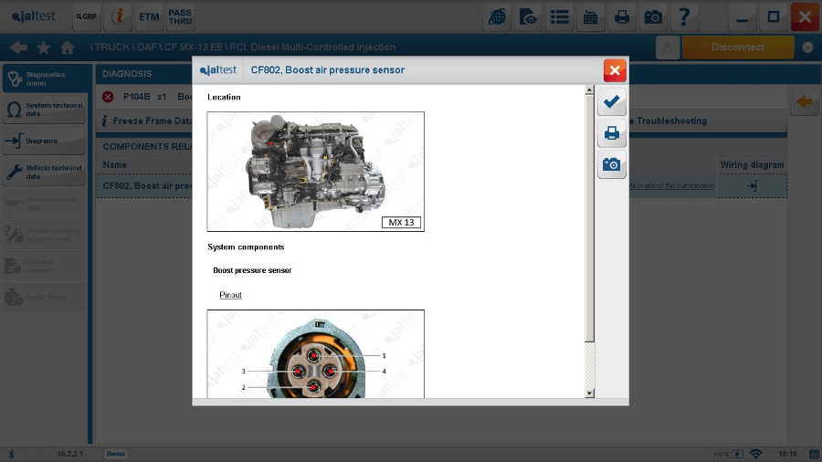822x462 pixels.
Task: Click the Jaltest logo at top left
Action: (33, 16)
